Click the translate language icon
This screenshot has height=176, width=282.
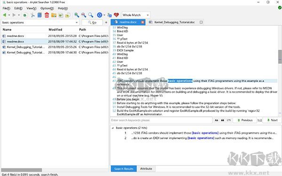coord(110,15)
